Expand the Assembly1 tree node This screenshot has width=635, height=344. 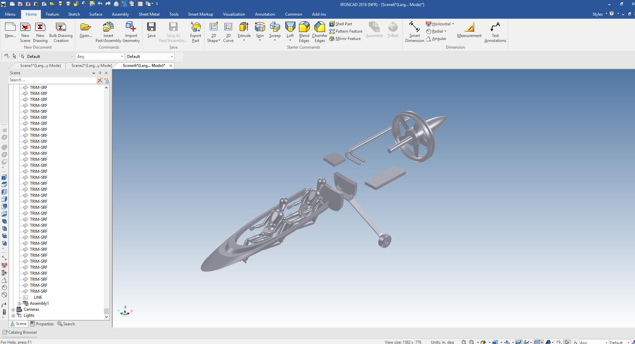pos(19,304)
